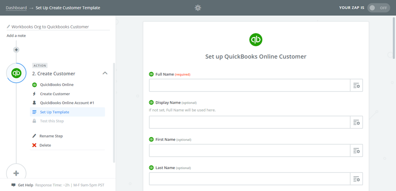Click the person account icon
Viewport: 396px width, 191px height.
pyautogui.click(x=34, y=103)
